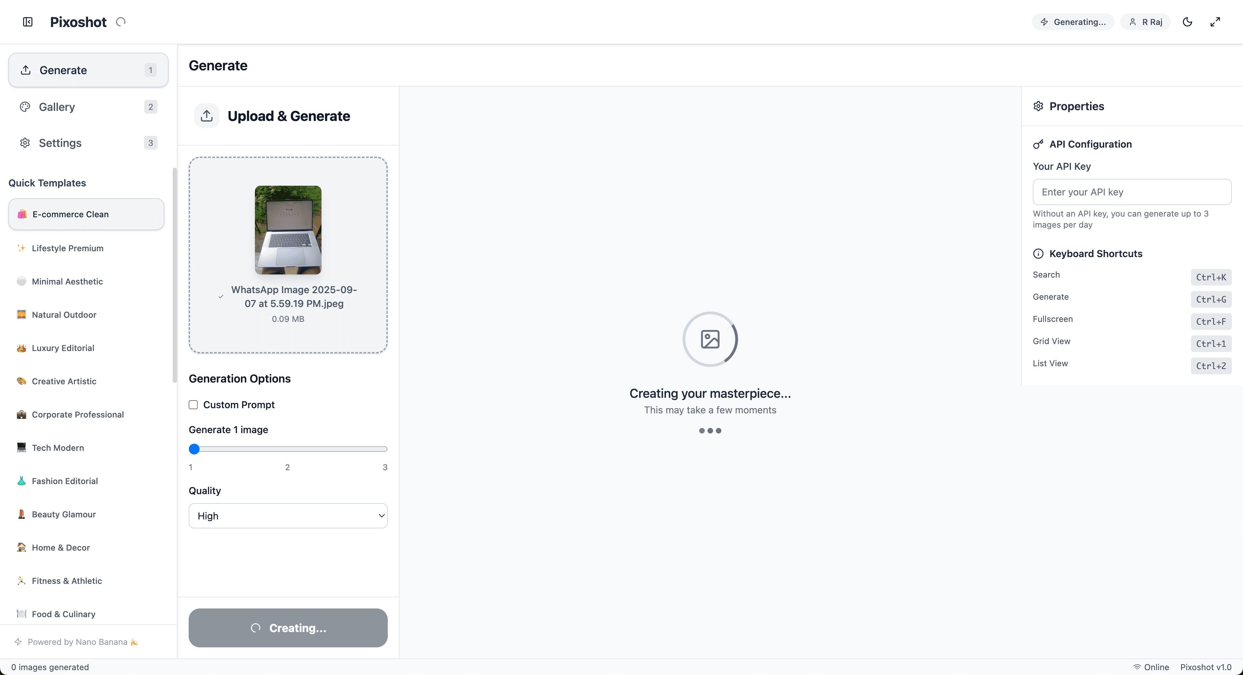Image resolution: width=1243 pixels, height=675 pixels.
Task: Select the Tech Modern quick template
Action: 58,447
